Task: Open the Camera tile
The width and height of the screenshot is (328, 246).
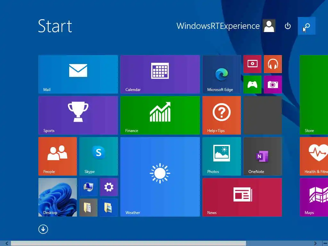Action: click(273, 85)
